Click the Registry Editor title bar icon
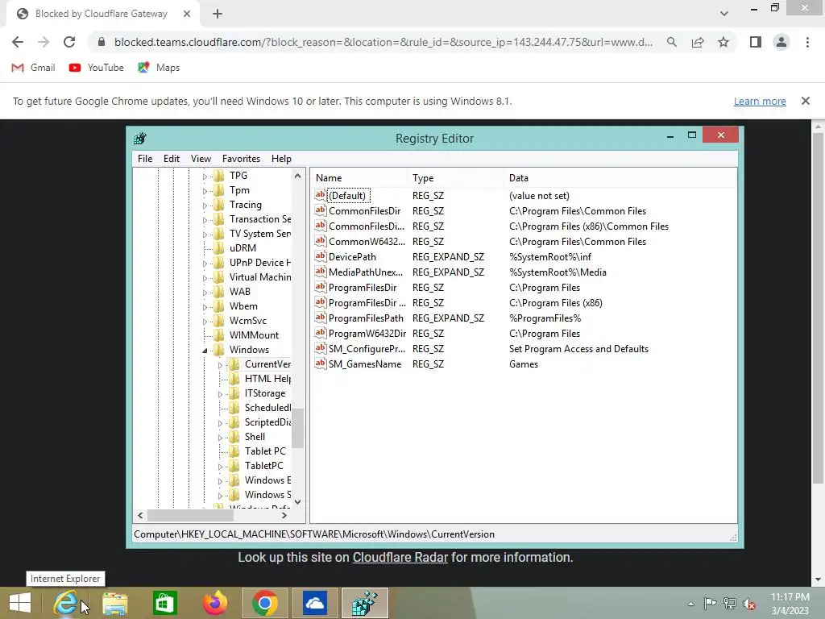This screenshot has height=619, width=825. (140, 139)
